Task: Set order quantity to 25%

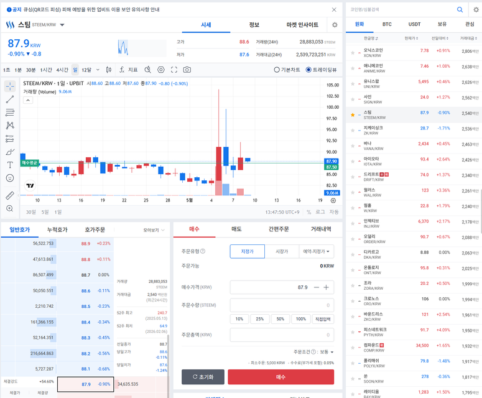Action: pyautogui.click(x=260, y=319)
